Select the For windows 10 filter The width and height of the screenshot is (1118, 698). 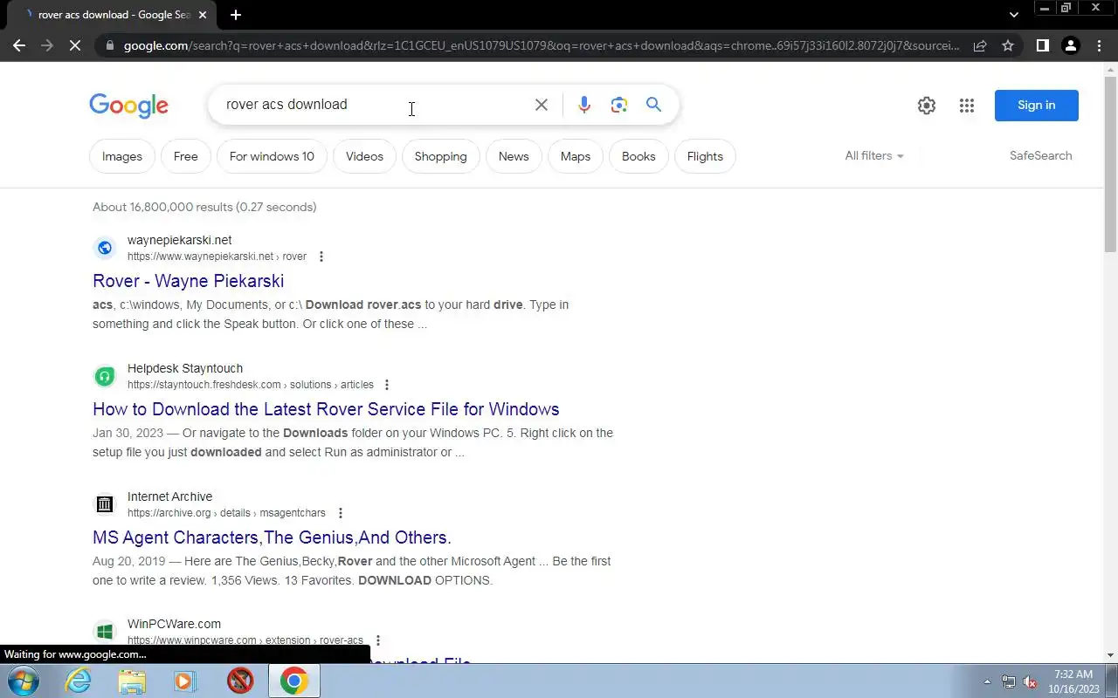[x=272, y=156]
